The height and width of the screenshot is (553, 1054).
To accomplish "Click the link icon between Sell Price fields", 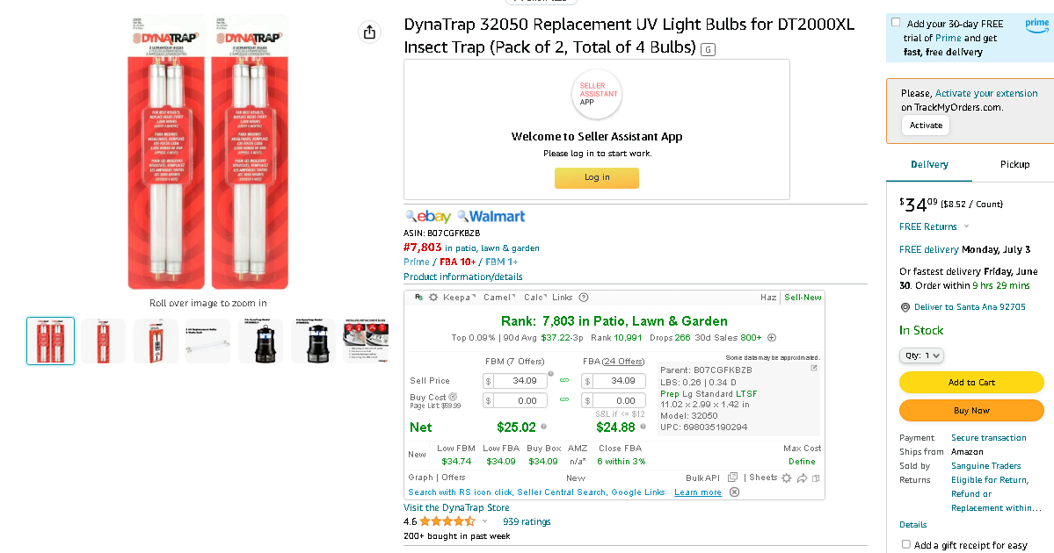I will (564, 381).
